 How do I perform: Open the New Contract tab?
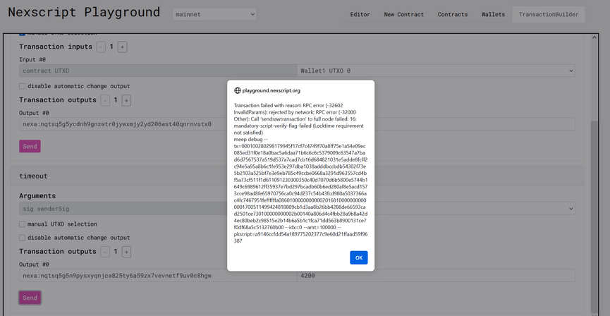[404, 14]
